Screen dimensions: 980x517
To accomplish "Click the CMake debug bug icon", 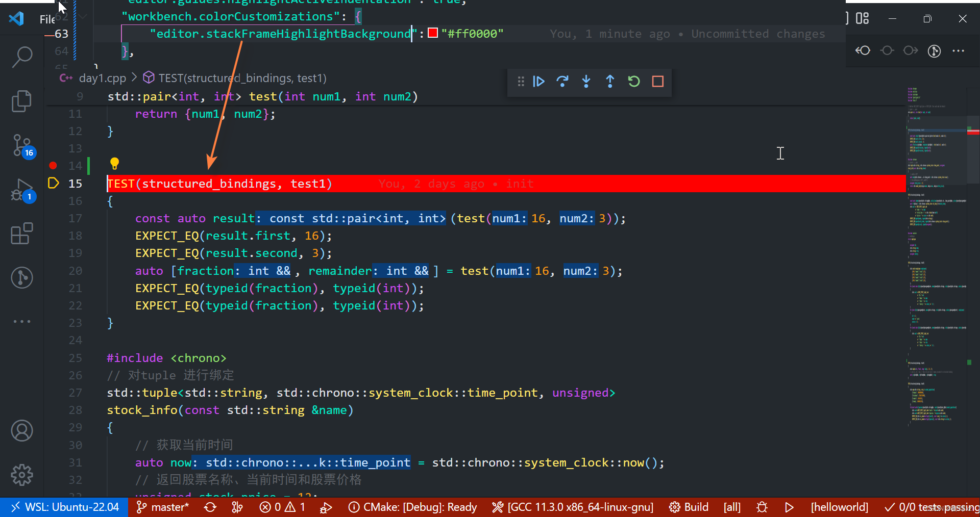I will pyautogui.click(x=762, y=507).
